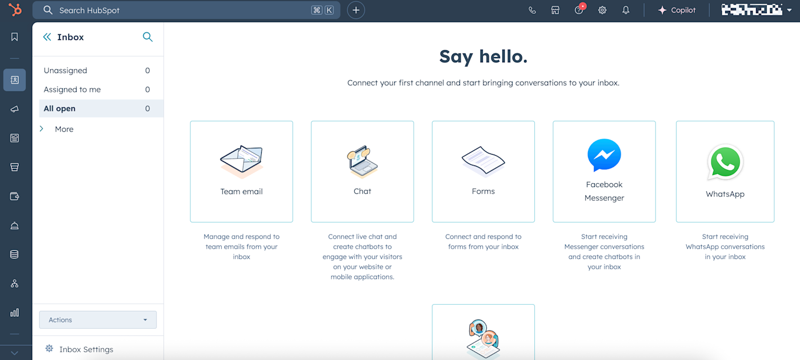Viewport: 800px width, 360px height.
Task: Click 'Manage and respond to team emails' description
Action: 242,246
